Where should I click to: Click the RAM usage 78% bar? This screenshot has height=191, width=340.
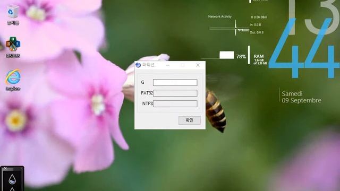coord(227,55)
